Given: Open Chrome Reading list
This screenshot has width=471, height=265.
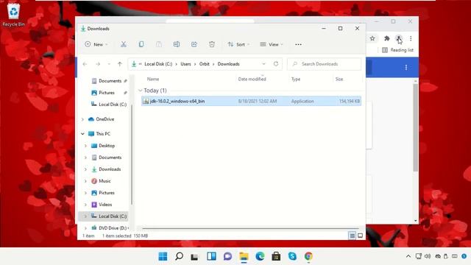Looking at the screenshot, I should (397, 50).
